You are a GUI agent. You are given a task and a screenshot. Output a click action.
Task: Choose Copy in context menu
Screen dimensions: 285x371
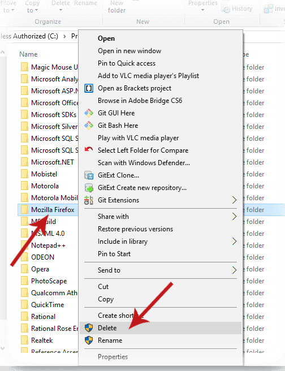pos(106,299)
